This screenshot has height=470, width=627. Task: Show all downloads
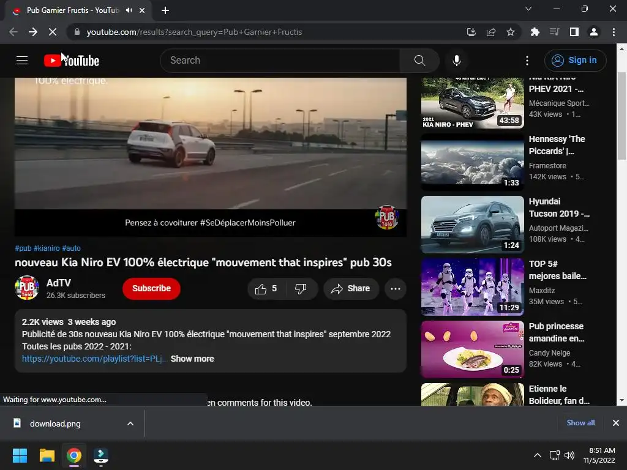pos(580,423)
